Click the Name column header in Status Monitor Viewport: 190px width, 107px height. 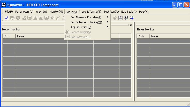coord(170,36)
